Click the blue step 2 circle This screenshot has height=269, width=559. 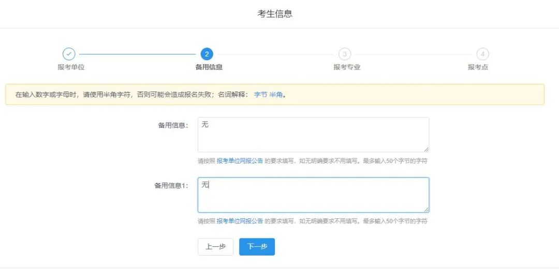tap(207, 54)
